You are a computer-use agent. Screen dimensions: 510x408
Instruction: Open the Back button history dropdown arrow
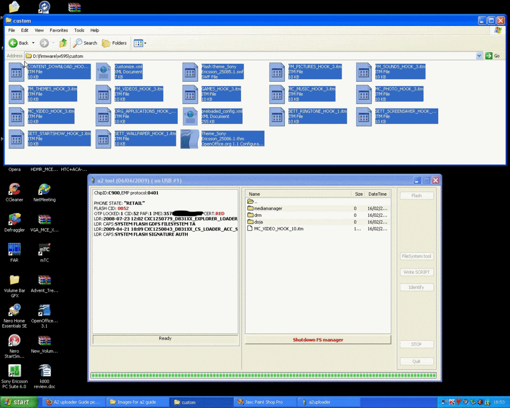coord(34,43)
